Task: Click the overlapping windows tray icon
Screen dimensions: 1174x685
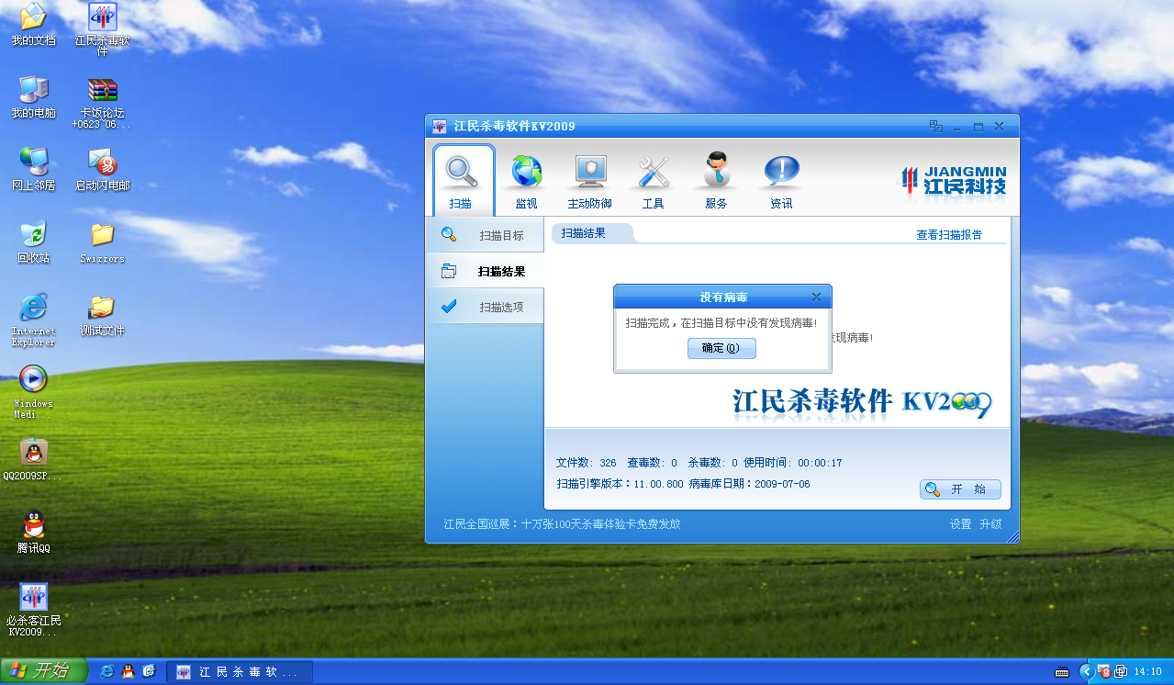Action: click(x=1121, y=672)
